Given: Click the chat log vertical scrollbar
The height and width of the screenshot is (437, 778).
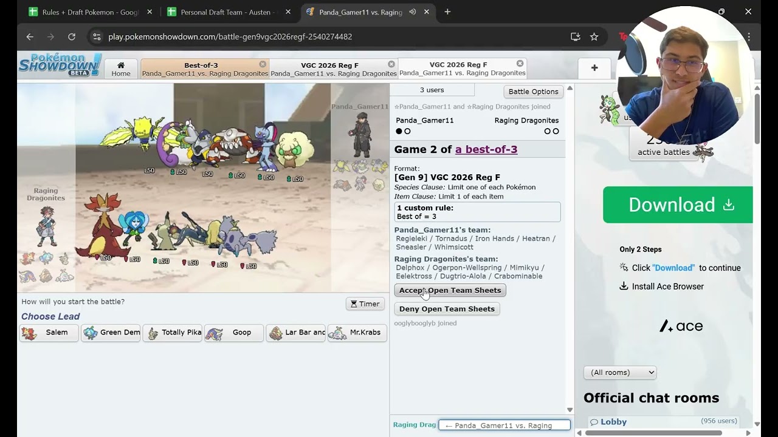Looking at the screenshot, I should [570, 249].
